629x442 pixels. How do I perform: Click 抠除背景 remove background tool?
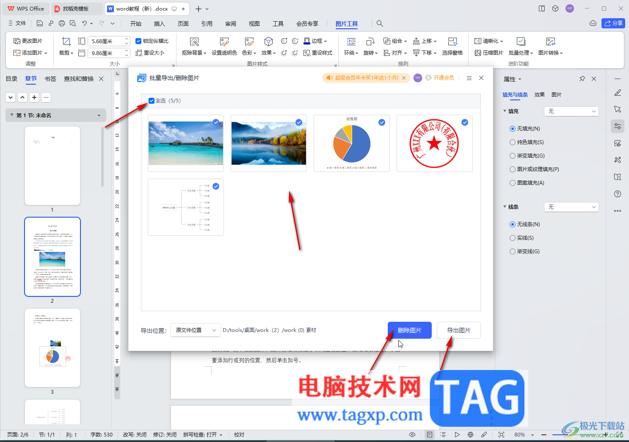(194, 47)
